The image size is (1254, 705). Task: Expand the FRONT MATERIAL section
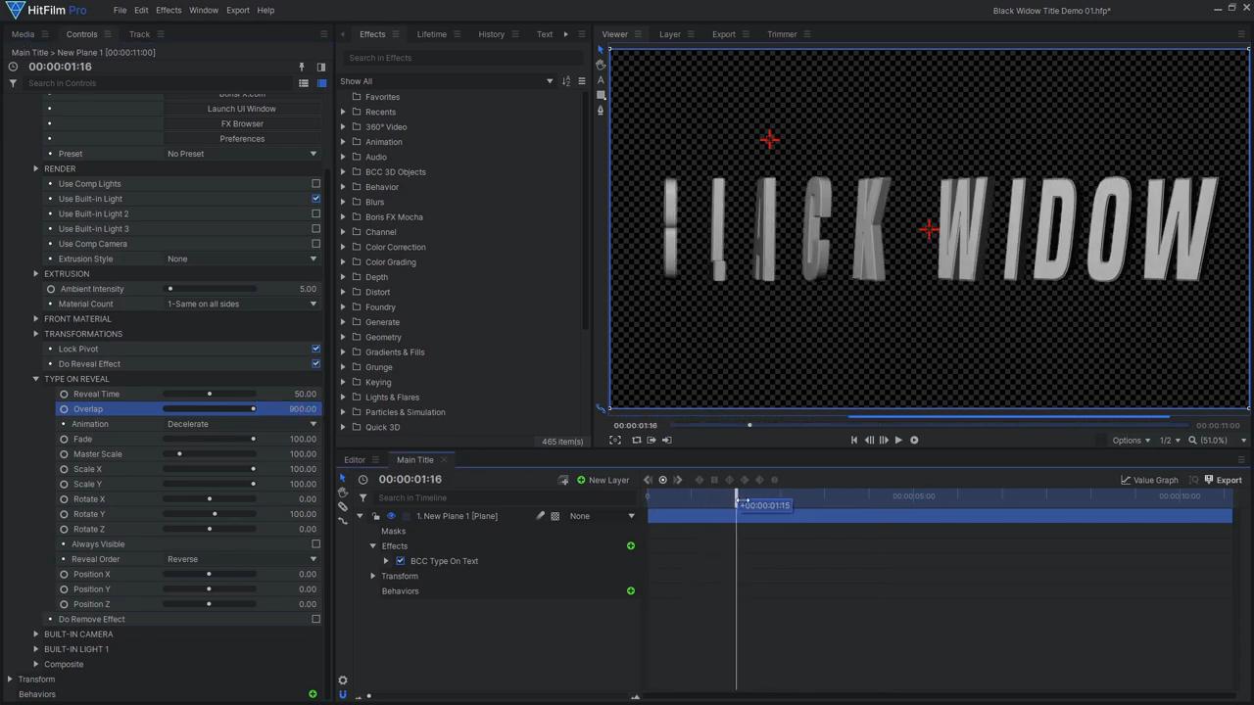point(36,319)
